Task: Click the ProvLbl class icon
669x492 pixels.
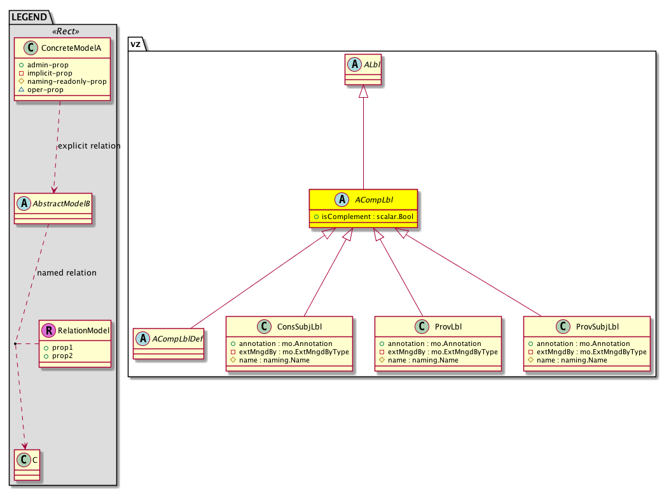Action: pyautogui.click(x=421, y=326)
